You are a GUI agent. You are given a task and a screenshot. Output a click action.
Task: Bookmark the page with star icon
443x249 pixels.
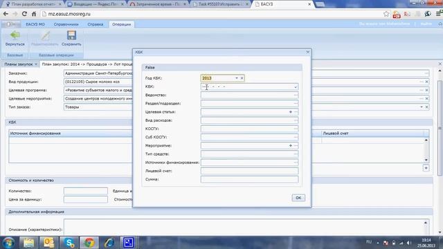(x=386, y=14)
